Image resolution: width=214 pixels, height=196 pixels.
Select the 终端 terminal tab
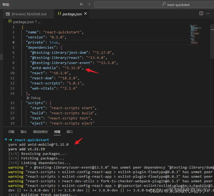point(57,132)
